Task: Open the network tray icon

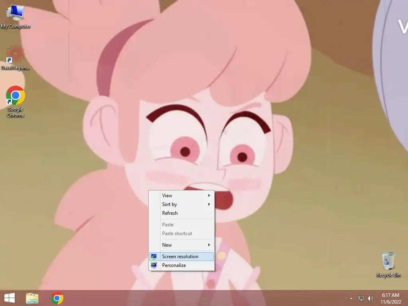Action: click(x=361, y=298)
